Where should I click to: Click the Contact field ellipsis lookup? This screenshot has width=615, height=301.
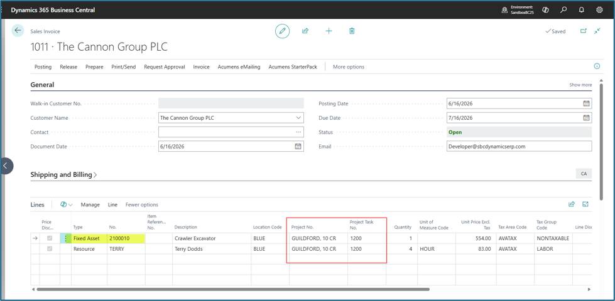tap(298, 132)
